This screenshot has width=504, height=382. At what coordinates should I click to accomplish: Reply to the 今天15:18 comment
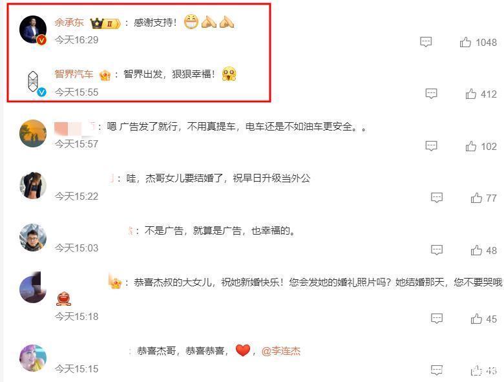click(437, 318)
